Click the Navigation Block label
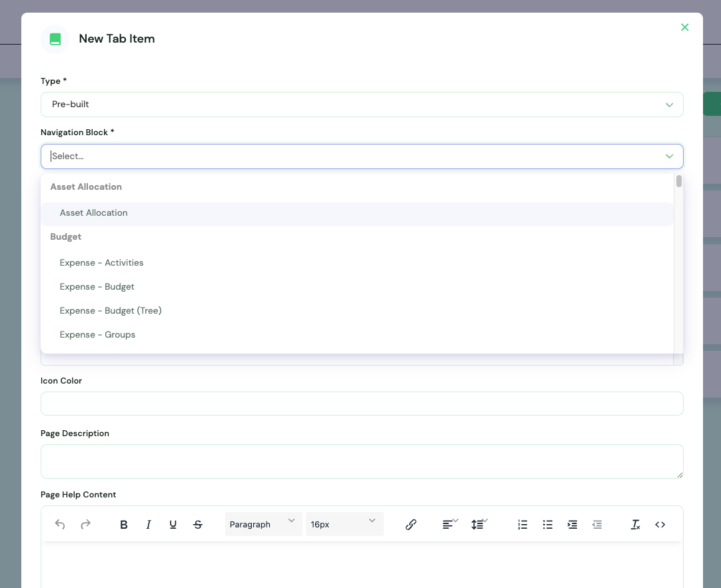 77,133
